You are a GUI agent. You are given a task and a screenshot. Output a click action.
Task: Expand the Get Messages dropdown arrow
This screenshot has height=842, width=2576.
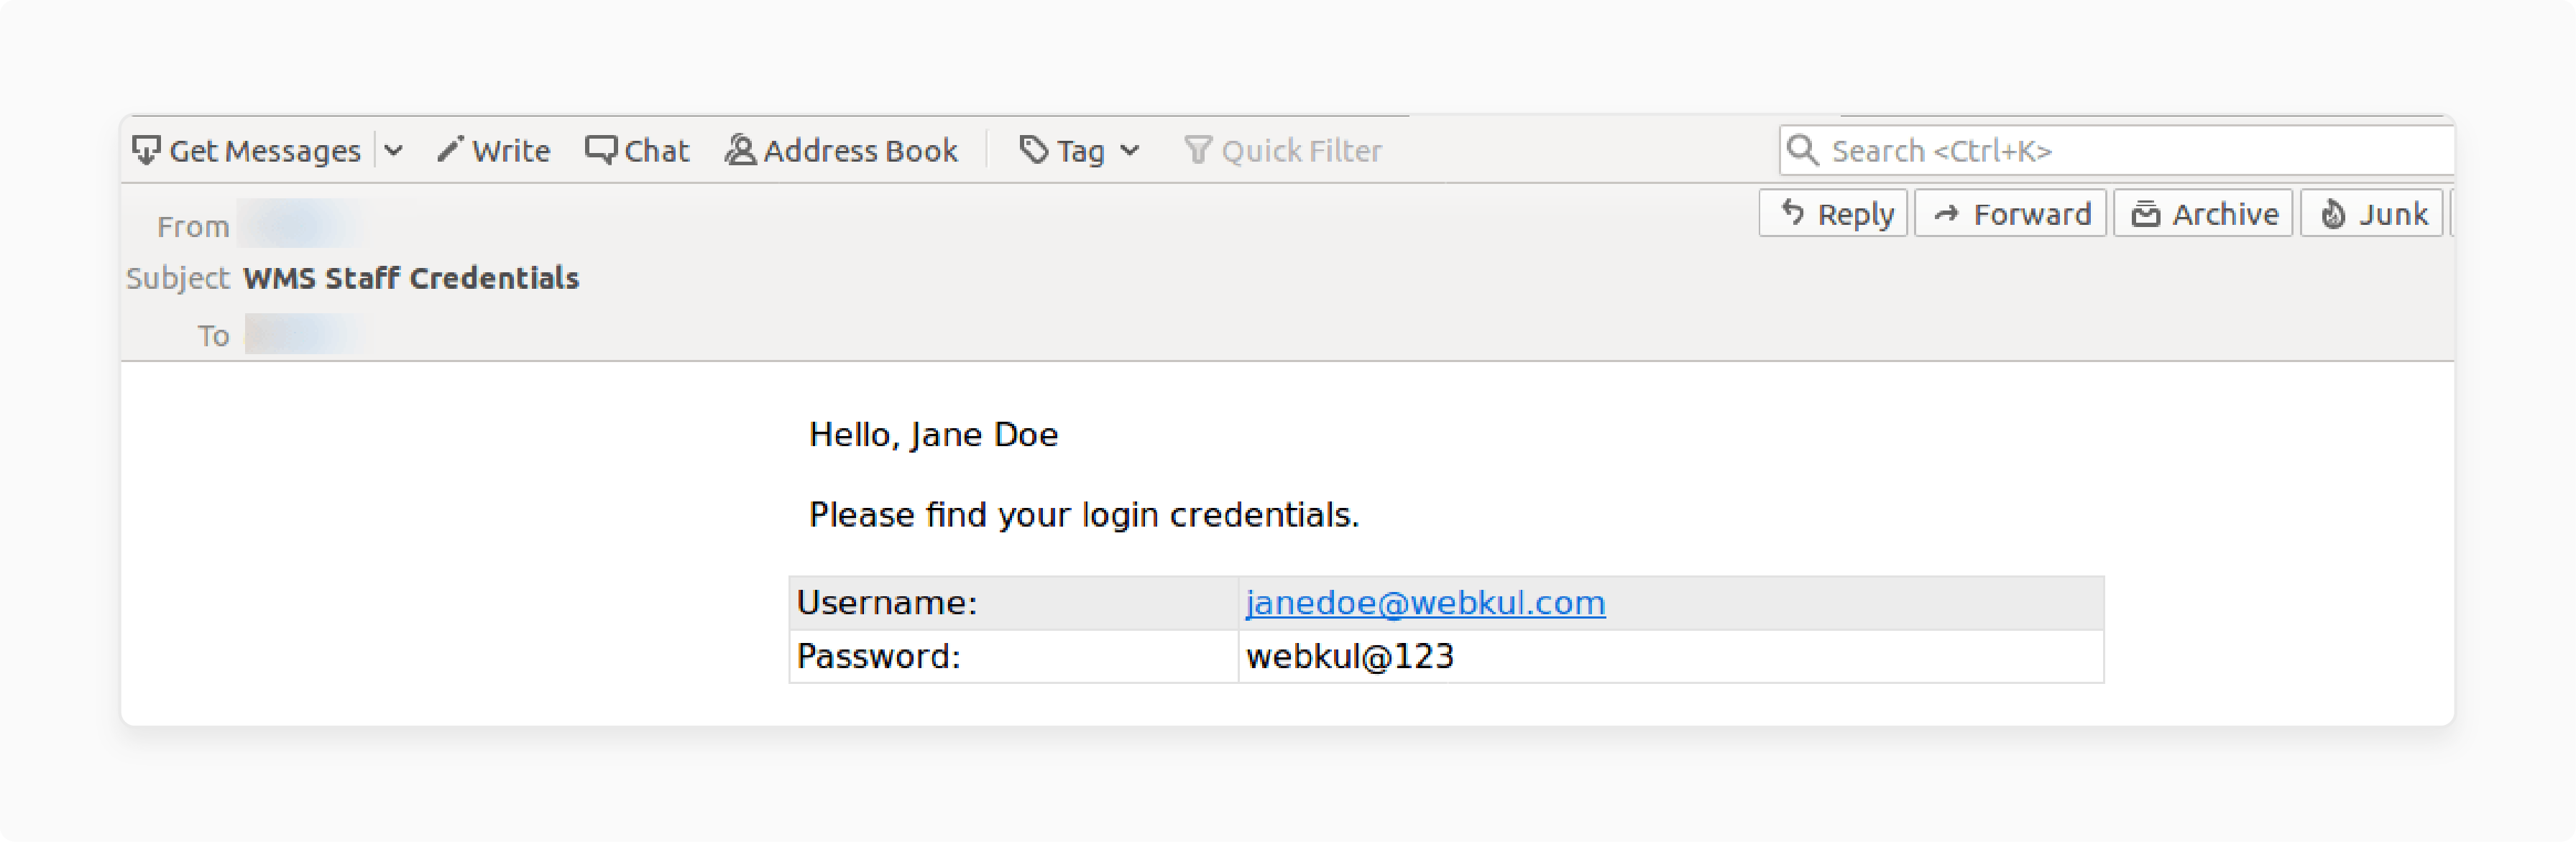click(394, 151)
